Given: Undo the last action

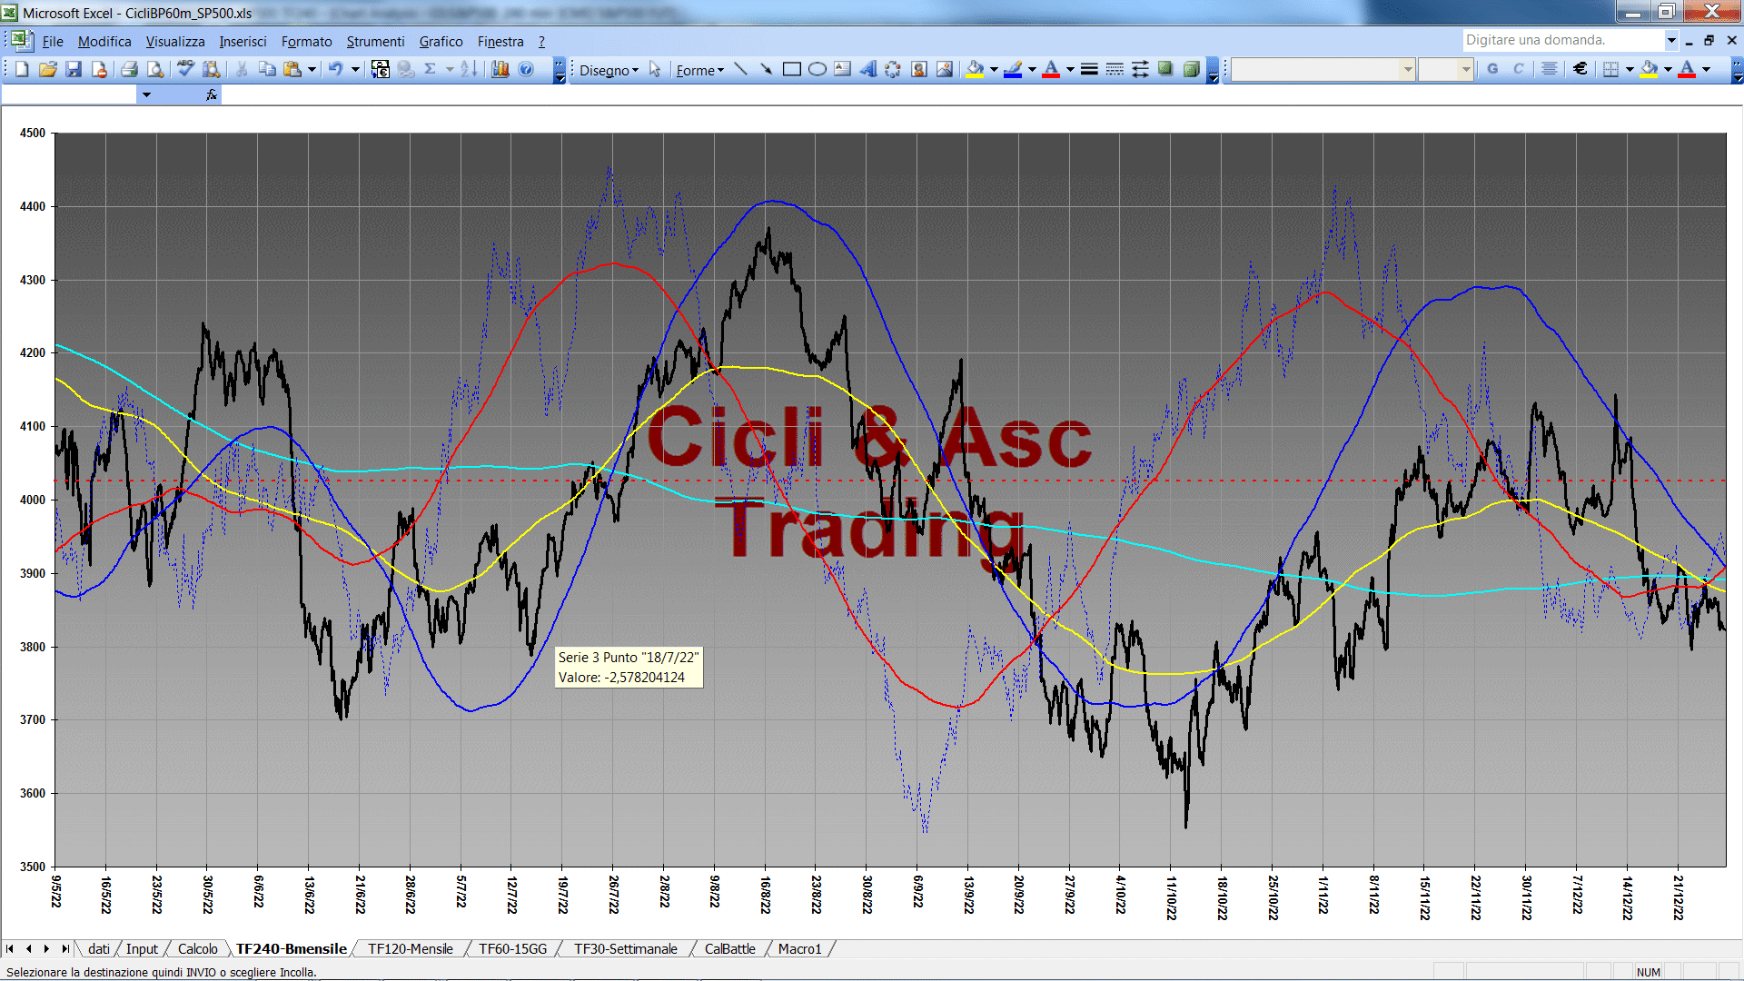Looking at the screenshot, I should 336,69.
